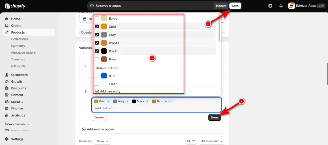328x145 pixels.
Task: Open the Group by Color dropdown
Action: [102, 141]
